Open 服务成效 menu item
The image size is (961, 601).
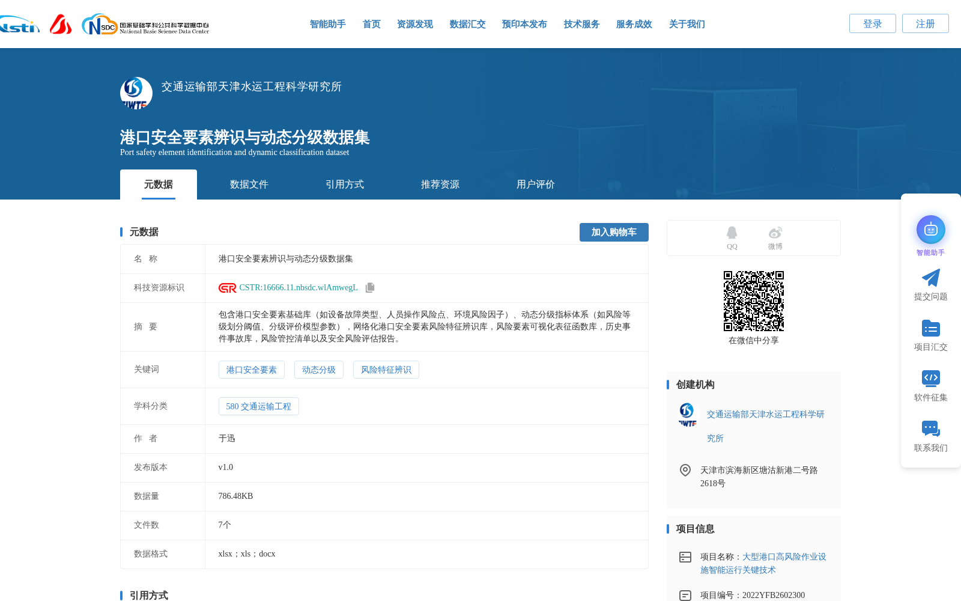(634, 24)
